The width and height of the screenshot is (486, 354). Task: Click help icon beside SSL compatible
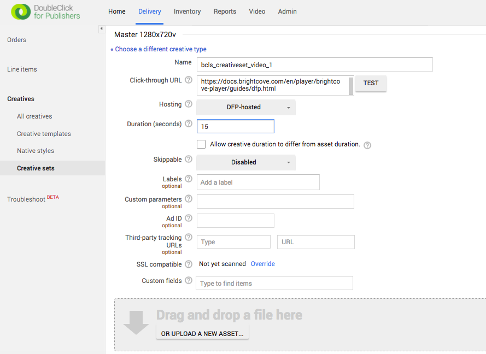[189, 264]
